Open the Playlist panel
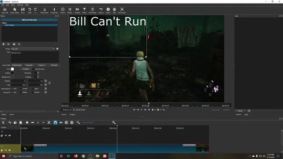This screenshot has height=159, width=283. (70, 11)
